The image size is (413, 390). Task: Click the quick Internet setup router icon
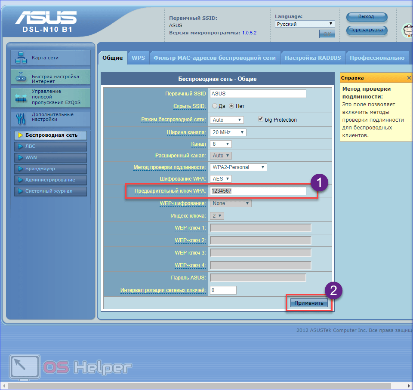21,78
